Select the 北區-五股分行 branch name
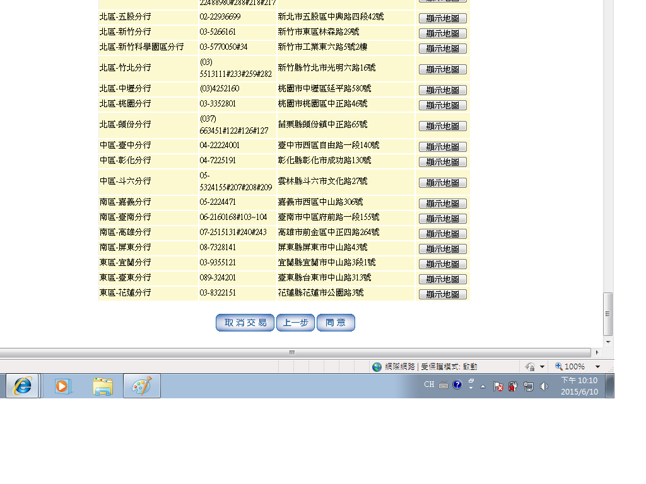The height and width of the screenshot is (484, 646). (x=126, y=17)
